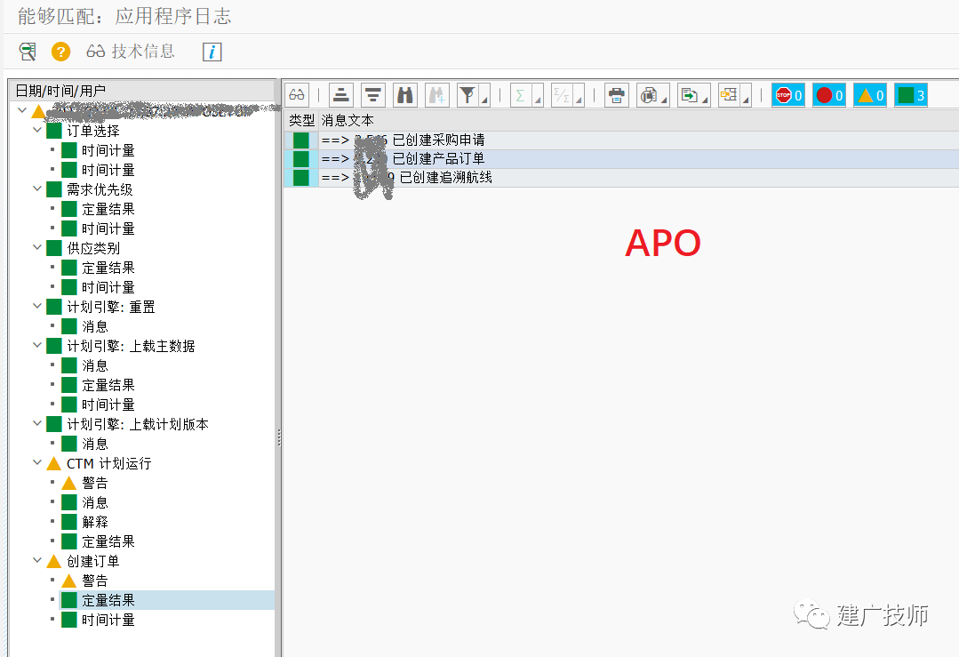
Task: Select 警告 under 创建订单
Action: point(95,581)
